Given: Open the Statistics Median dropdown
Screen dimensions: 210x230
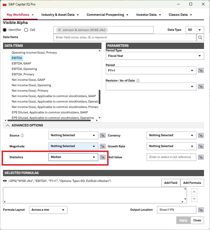Looking at the screenshot, I should tap(73, 157).
